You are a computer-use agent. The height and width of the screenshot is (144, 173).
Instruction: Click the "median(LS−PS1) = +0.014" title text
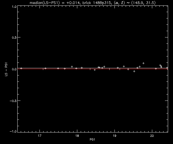pos(54,3)
